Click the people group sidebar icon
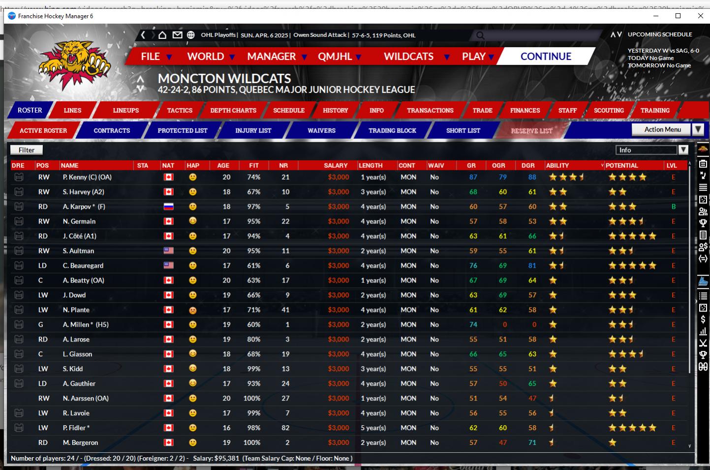 [x=703, y=211]
